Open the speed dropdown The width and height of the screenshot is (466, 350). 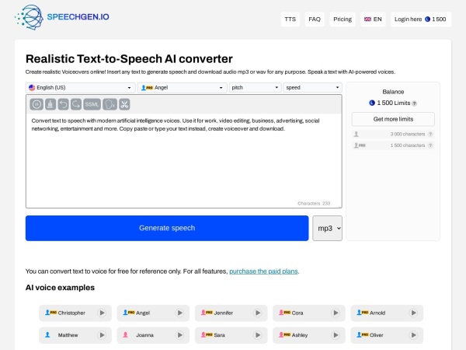312,88
